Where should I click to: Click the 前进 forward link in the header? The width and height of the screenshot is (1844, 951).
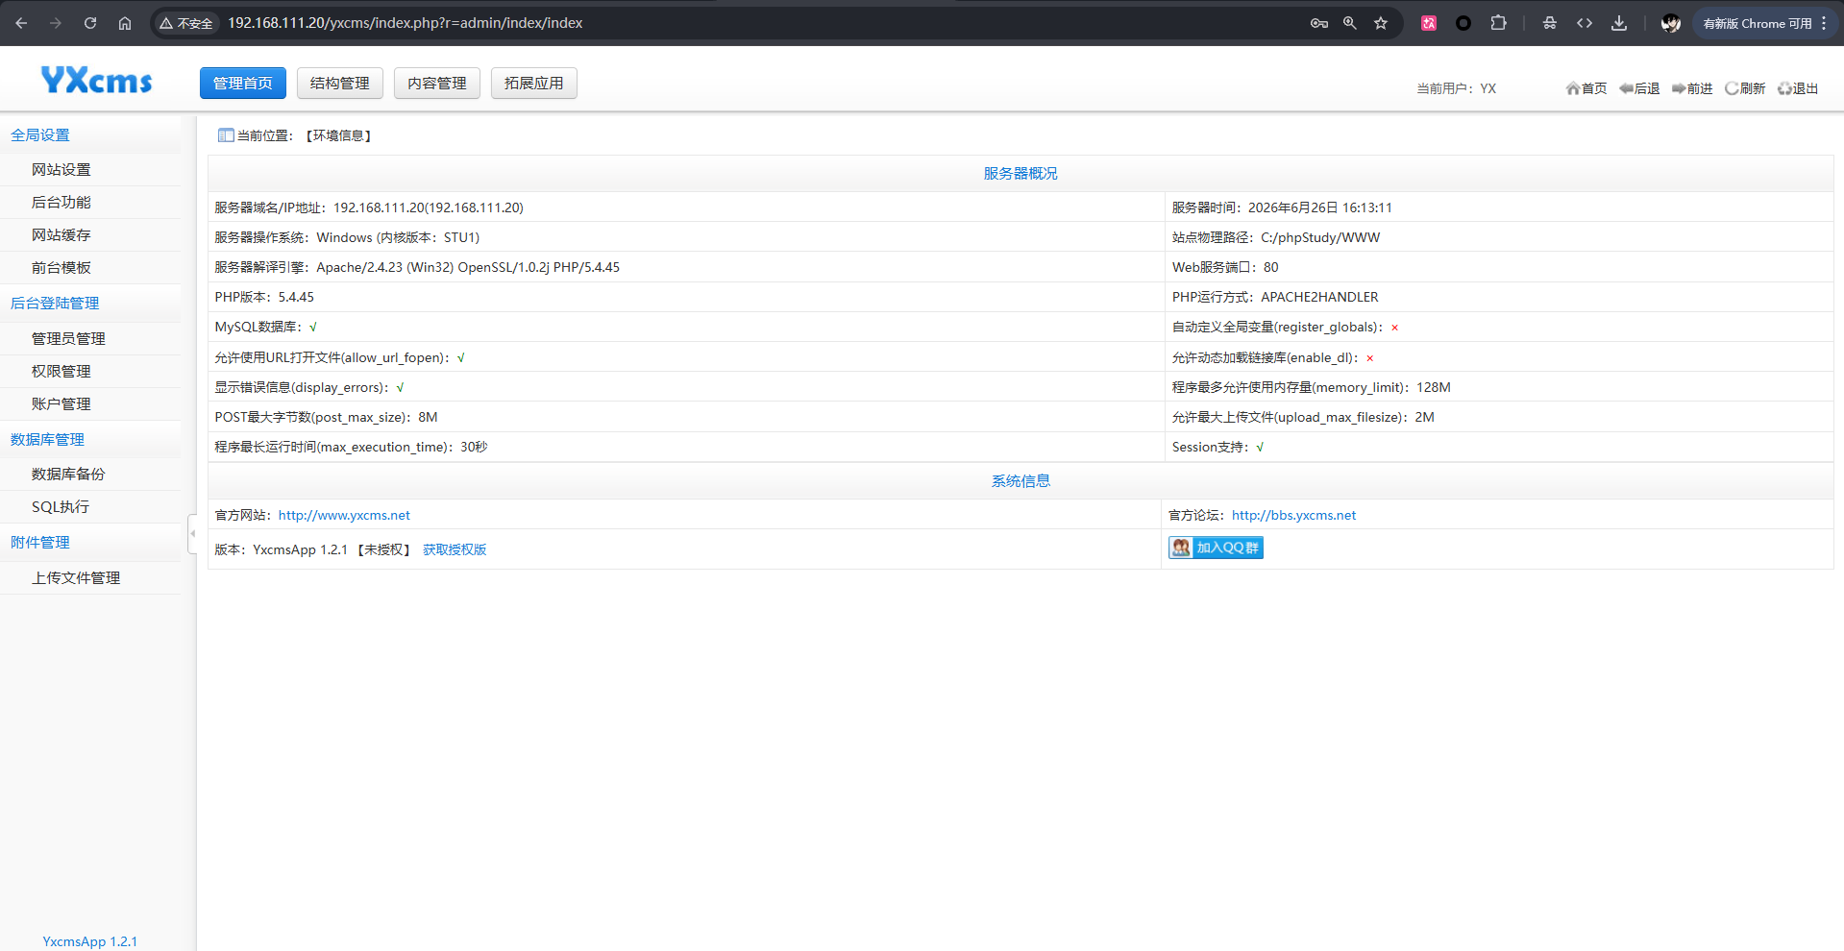point(1692,88)
